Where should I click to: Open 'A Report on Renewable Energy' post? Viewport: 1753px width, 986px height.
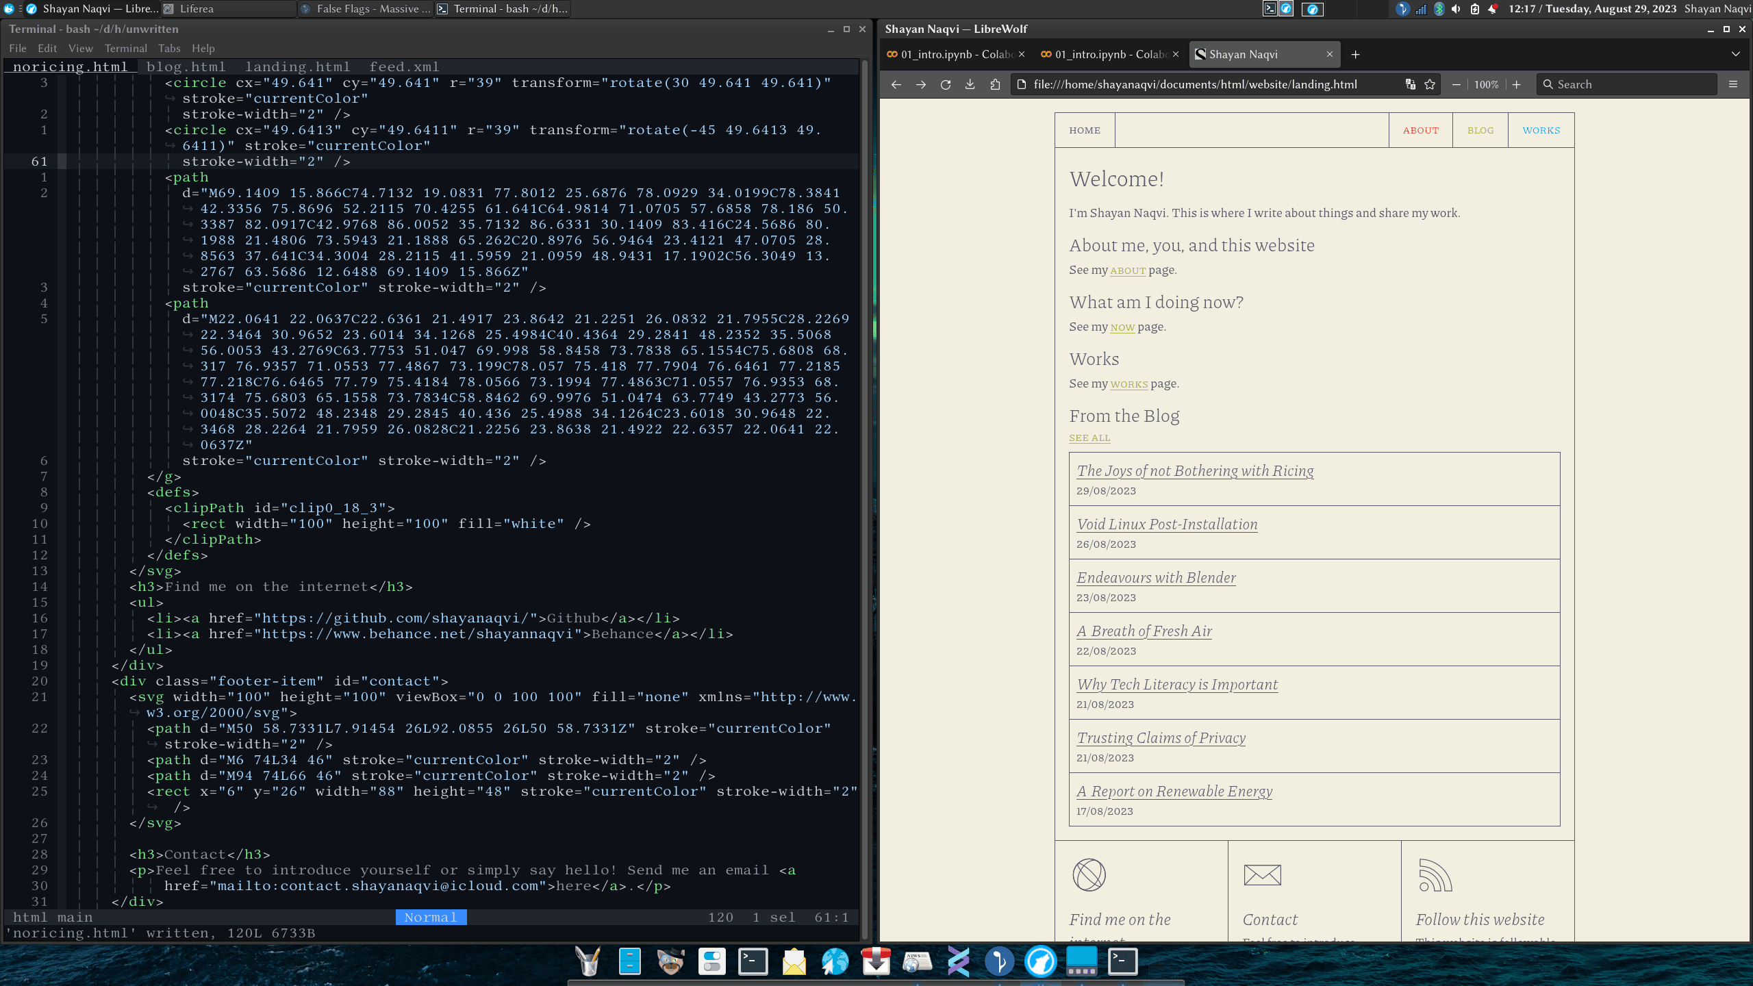(x=1174, y=791)
